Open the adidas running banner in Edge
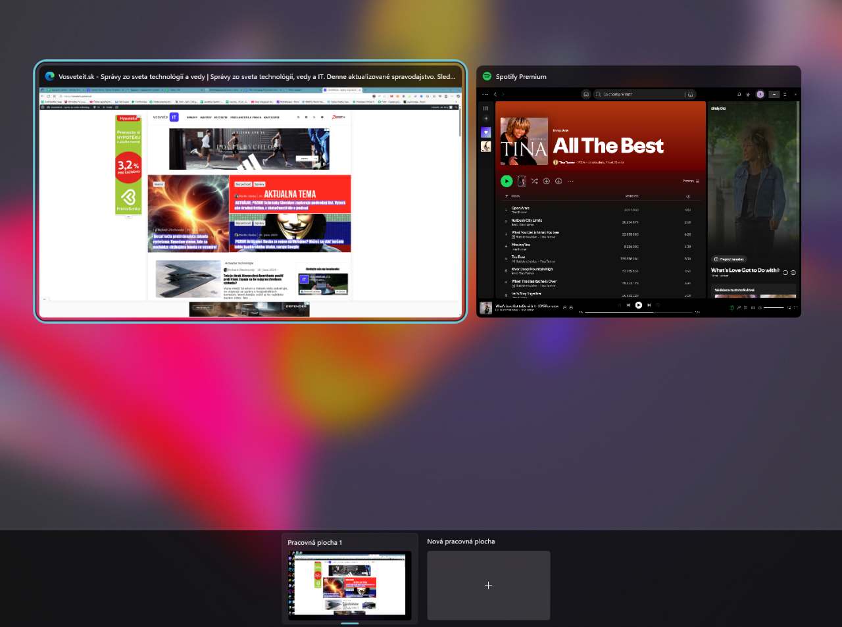The image size is (842, 627). coord(249,149)
